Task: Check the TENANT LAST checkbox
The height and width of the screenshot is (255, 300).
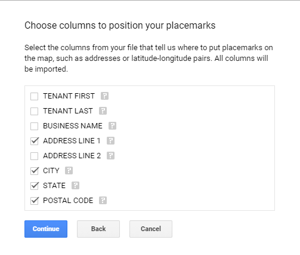Action: coord(34,111)
